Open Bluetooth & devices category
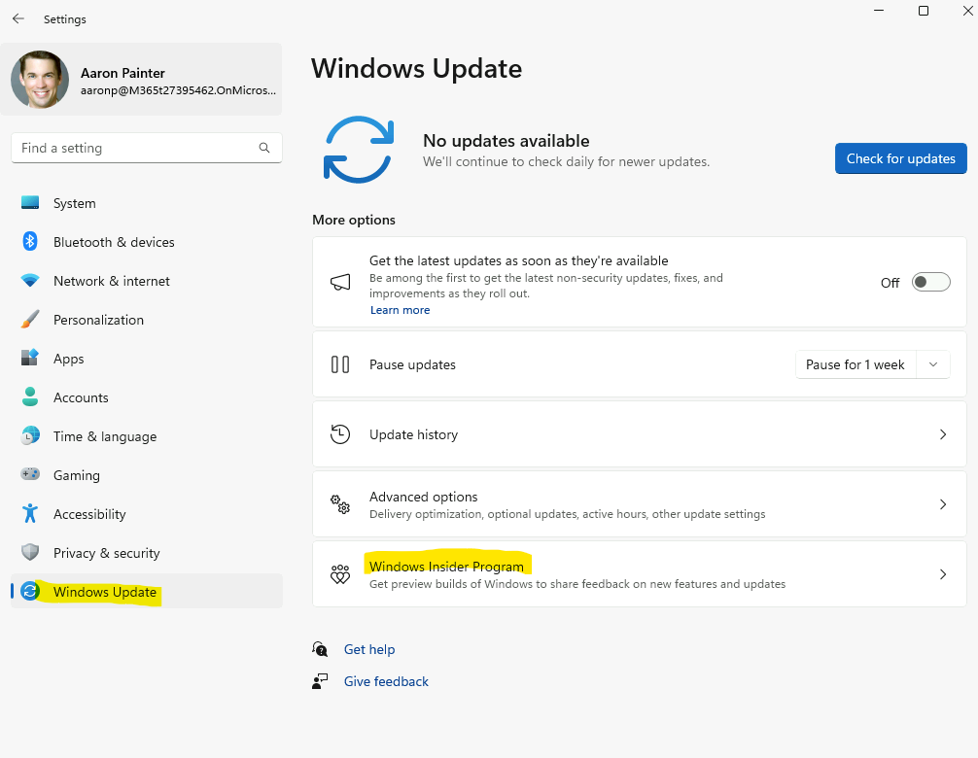Image resolution: width=978 pixels, height=758 pixels. tap(147, 242)
